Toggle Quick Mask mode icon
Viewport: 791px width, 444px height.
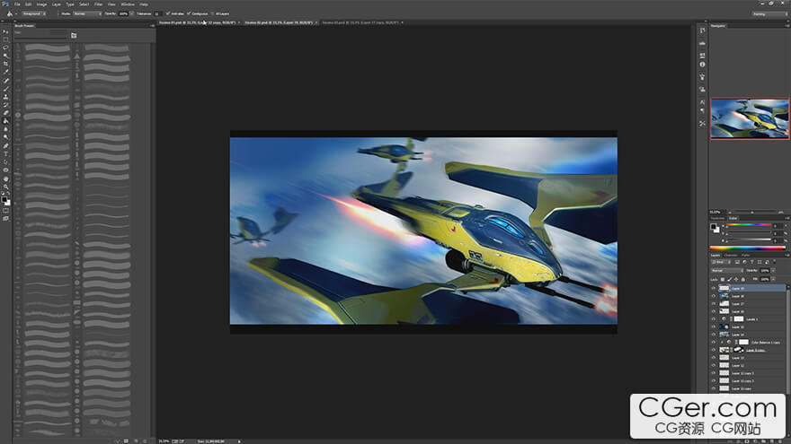click(5, 211)
